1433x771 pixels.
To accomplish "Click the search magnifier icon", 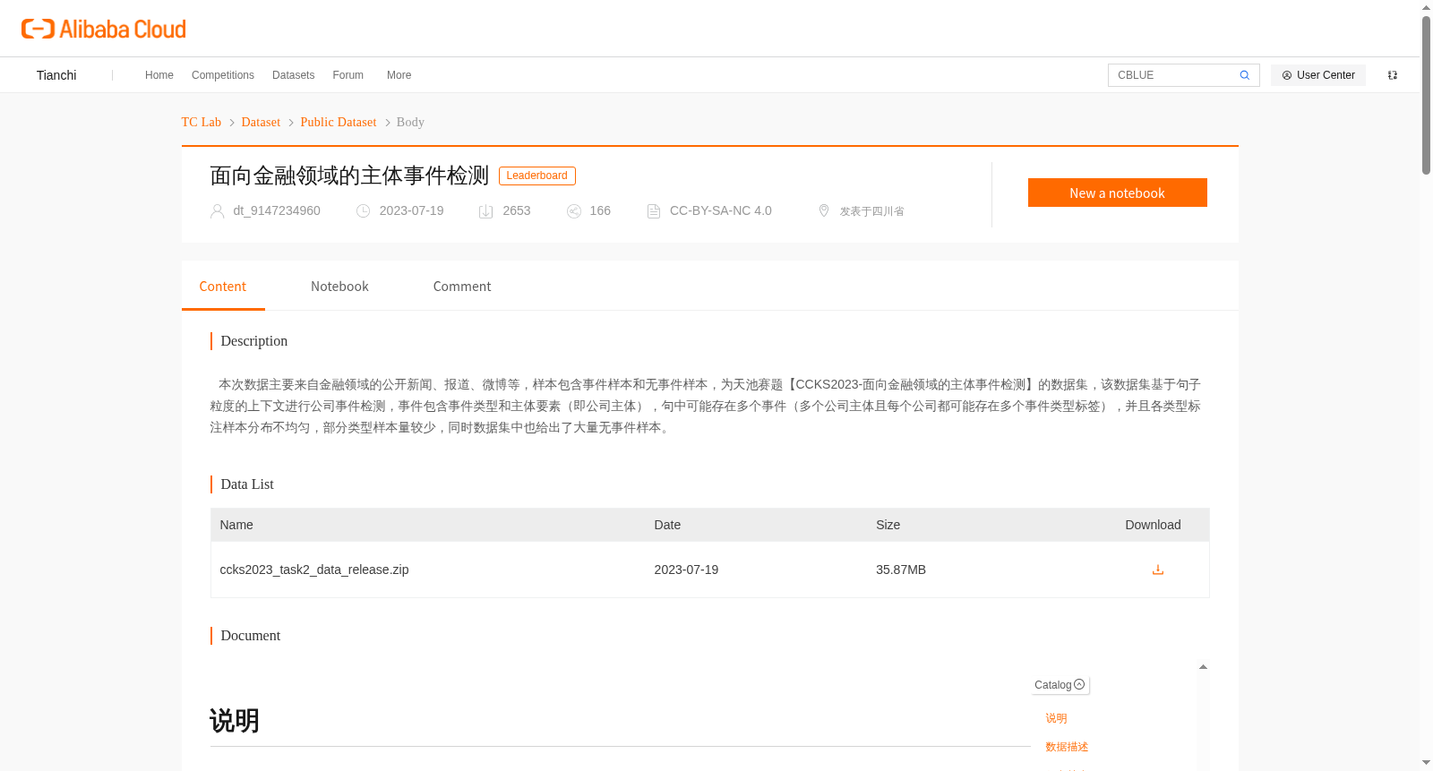I will [x=1244, y=75].
